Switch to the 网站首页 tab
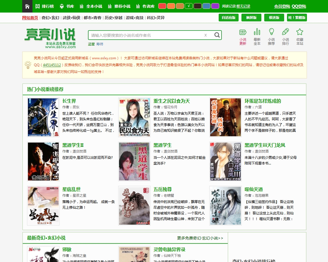Image resolution: width=328 pixels, height=262 pixels. pyautogui.click(x=30, y=18)
